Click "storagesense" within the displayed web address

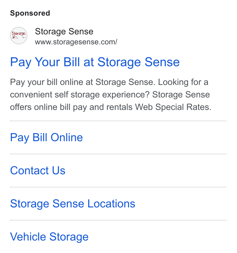click(x=80, y=42)
